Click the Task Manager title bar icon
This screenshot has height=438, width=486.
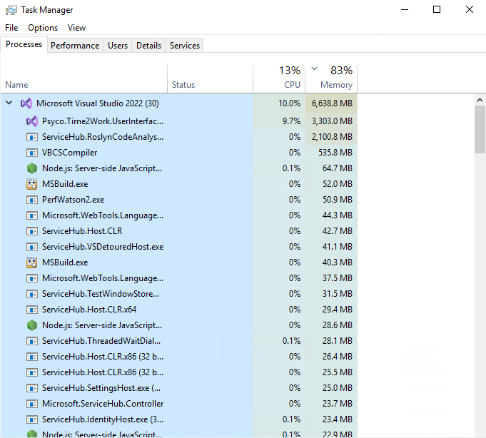point(11,10)
